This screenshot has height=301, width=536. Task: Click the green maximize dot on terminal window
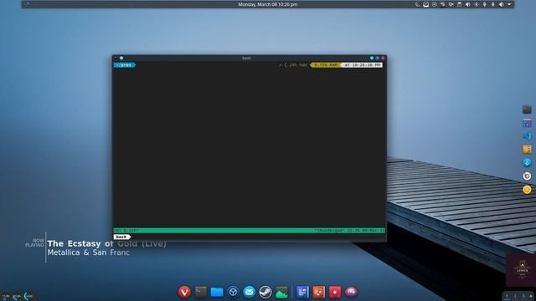[372, 58]
